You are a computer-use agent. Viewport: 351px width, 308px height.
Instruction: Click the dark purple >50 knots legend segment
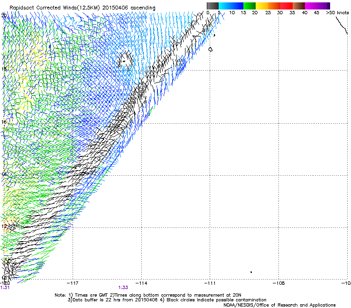(x=329, y=6)
